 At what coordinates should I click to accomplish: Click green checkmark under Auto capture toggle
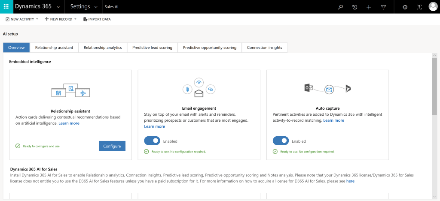275,151
